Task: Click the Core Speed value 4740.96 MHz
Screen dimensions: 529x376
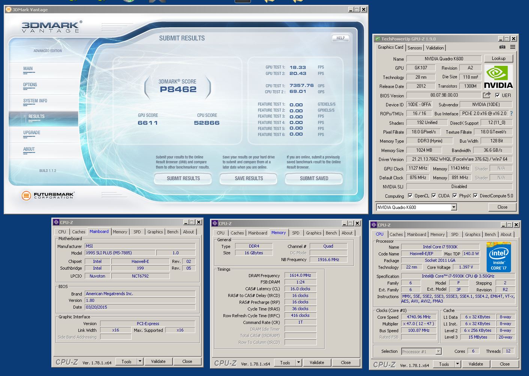Action: tap(418, 317)
